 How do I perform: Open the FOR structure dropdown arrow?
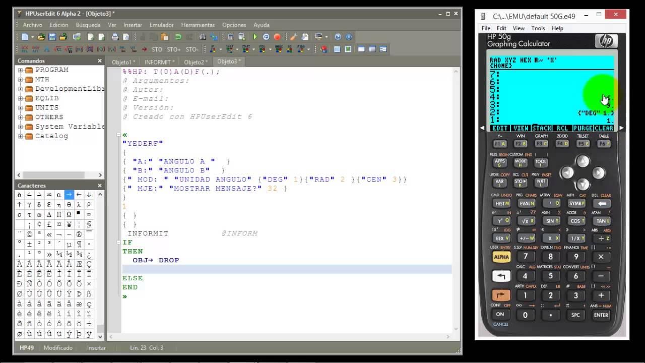pos(270,49)
